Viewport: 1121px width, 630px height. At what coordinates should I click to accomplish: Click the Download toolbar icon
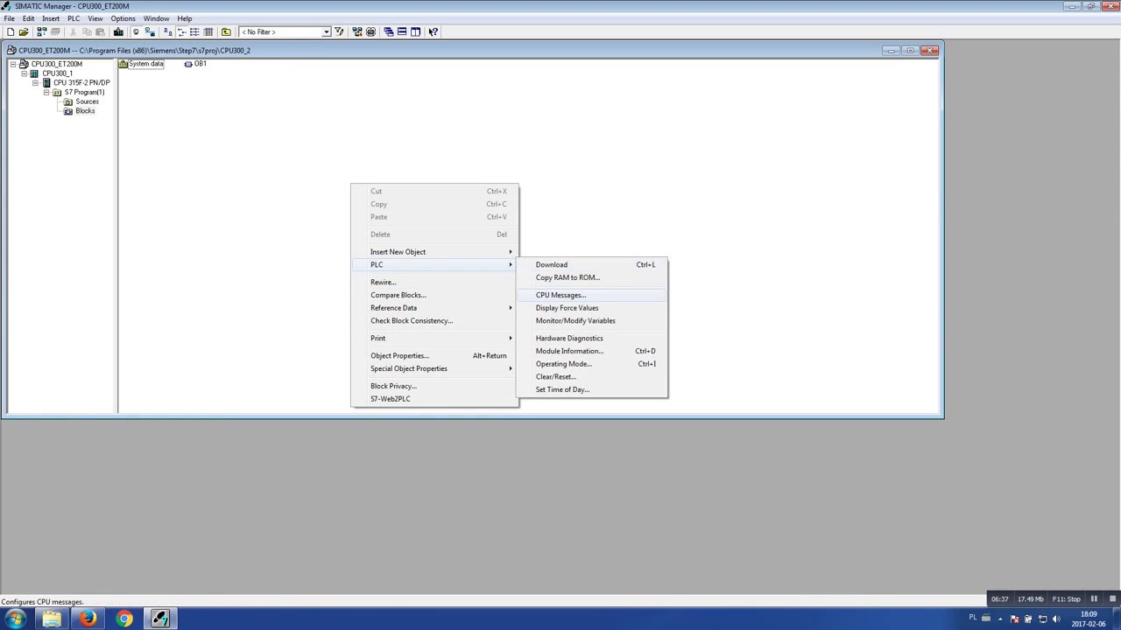(x=118, y=31)
